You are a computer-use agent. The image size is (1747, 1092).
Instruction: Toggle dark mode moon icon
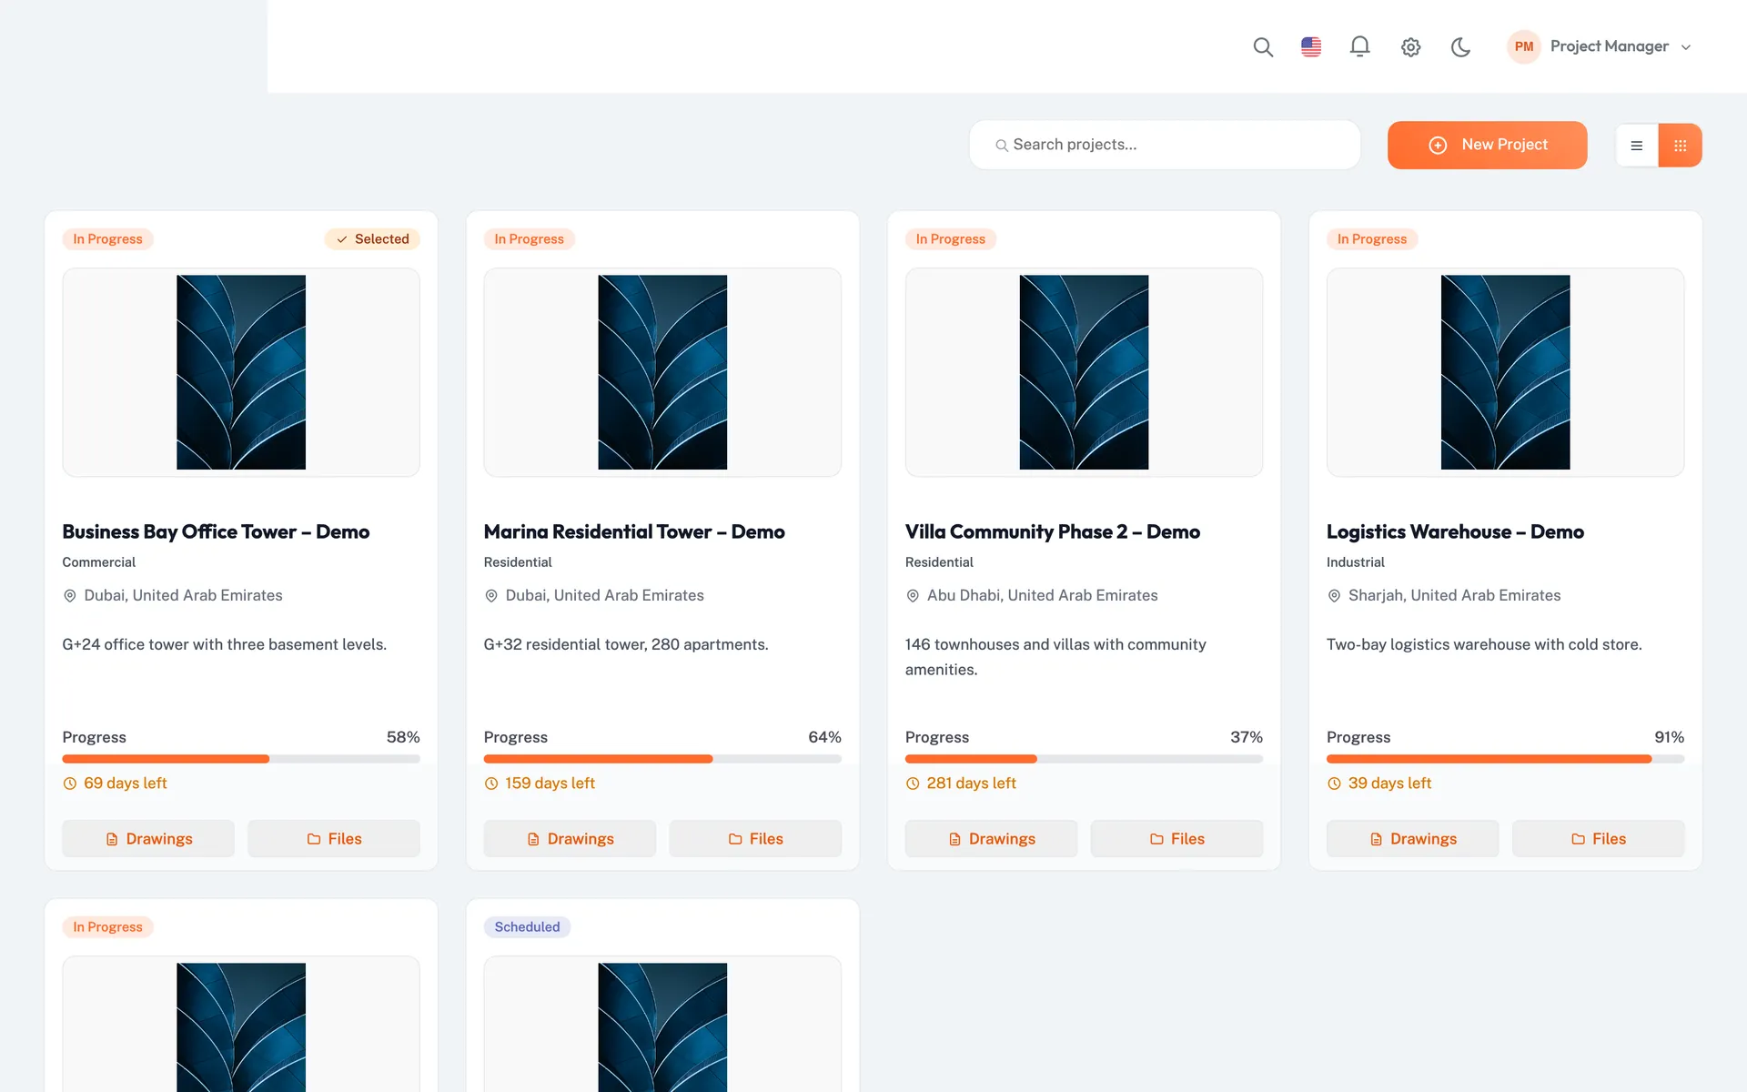pos(1460,46)
